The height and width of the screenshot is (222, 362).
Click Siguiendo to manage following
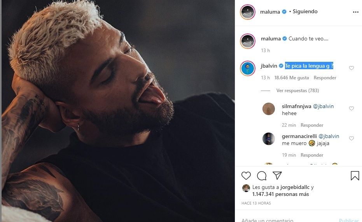pos(306,12)
